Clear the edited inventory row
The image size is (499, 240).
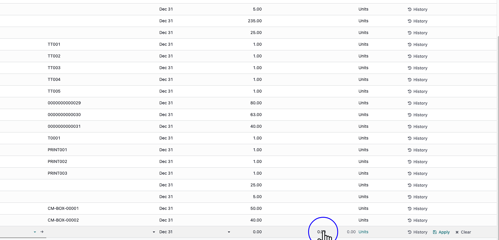463,232
